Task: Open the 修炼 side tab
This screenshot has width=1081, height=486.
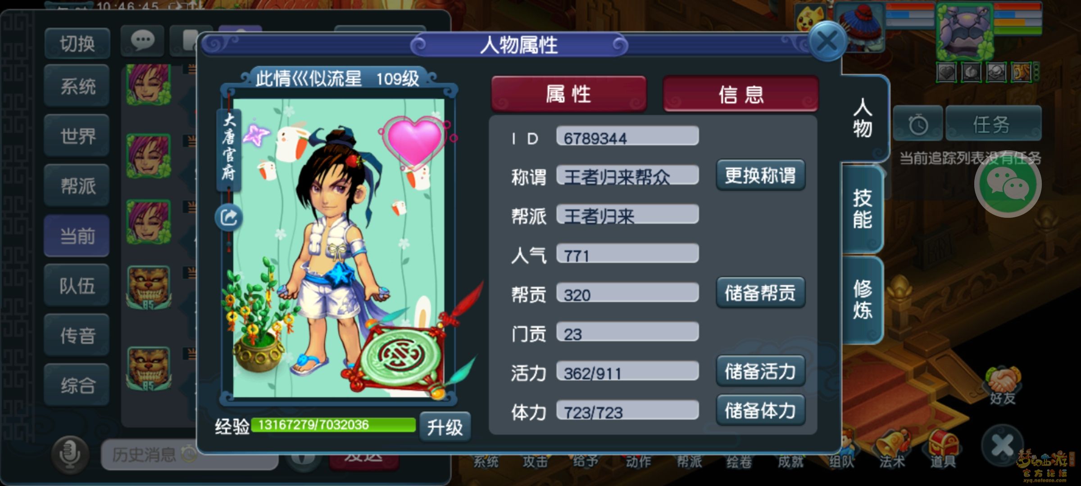Action: pos(862,300)
